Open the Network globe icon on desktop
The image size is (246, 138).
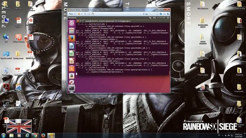(x=6, y=38)
